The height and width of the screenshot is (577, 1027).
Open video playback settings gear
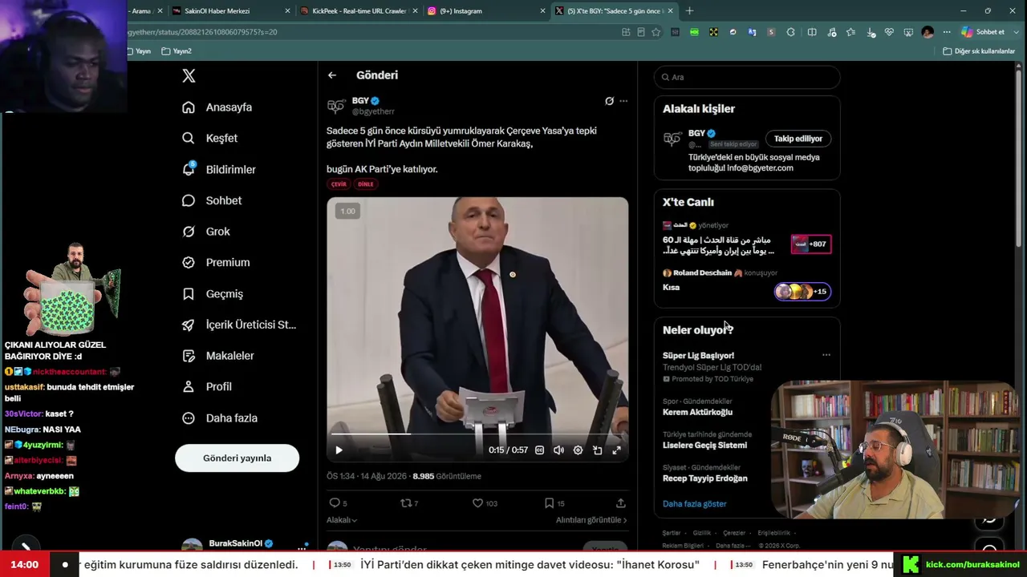(578, 450)
